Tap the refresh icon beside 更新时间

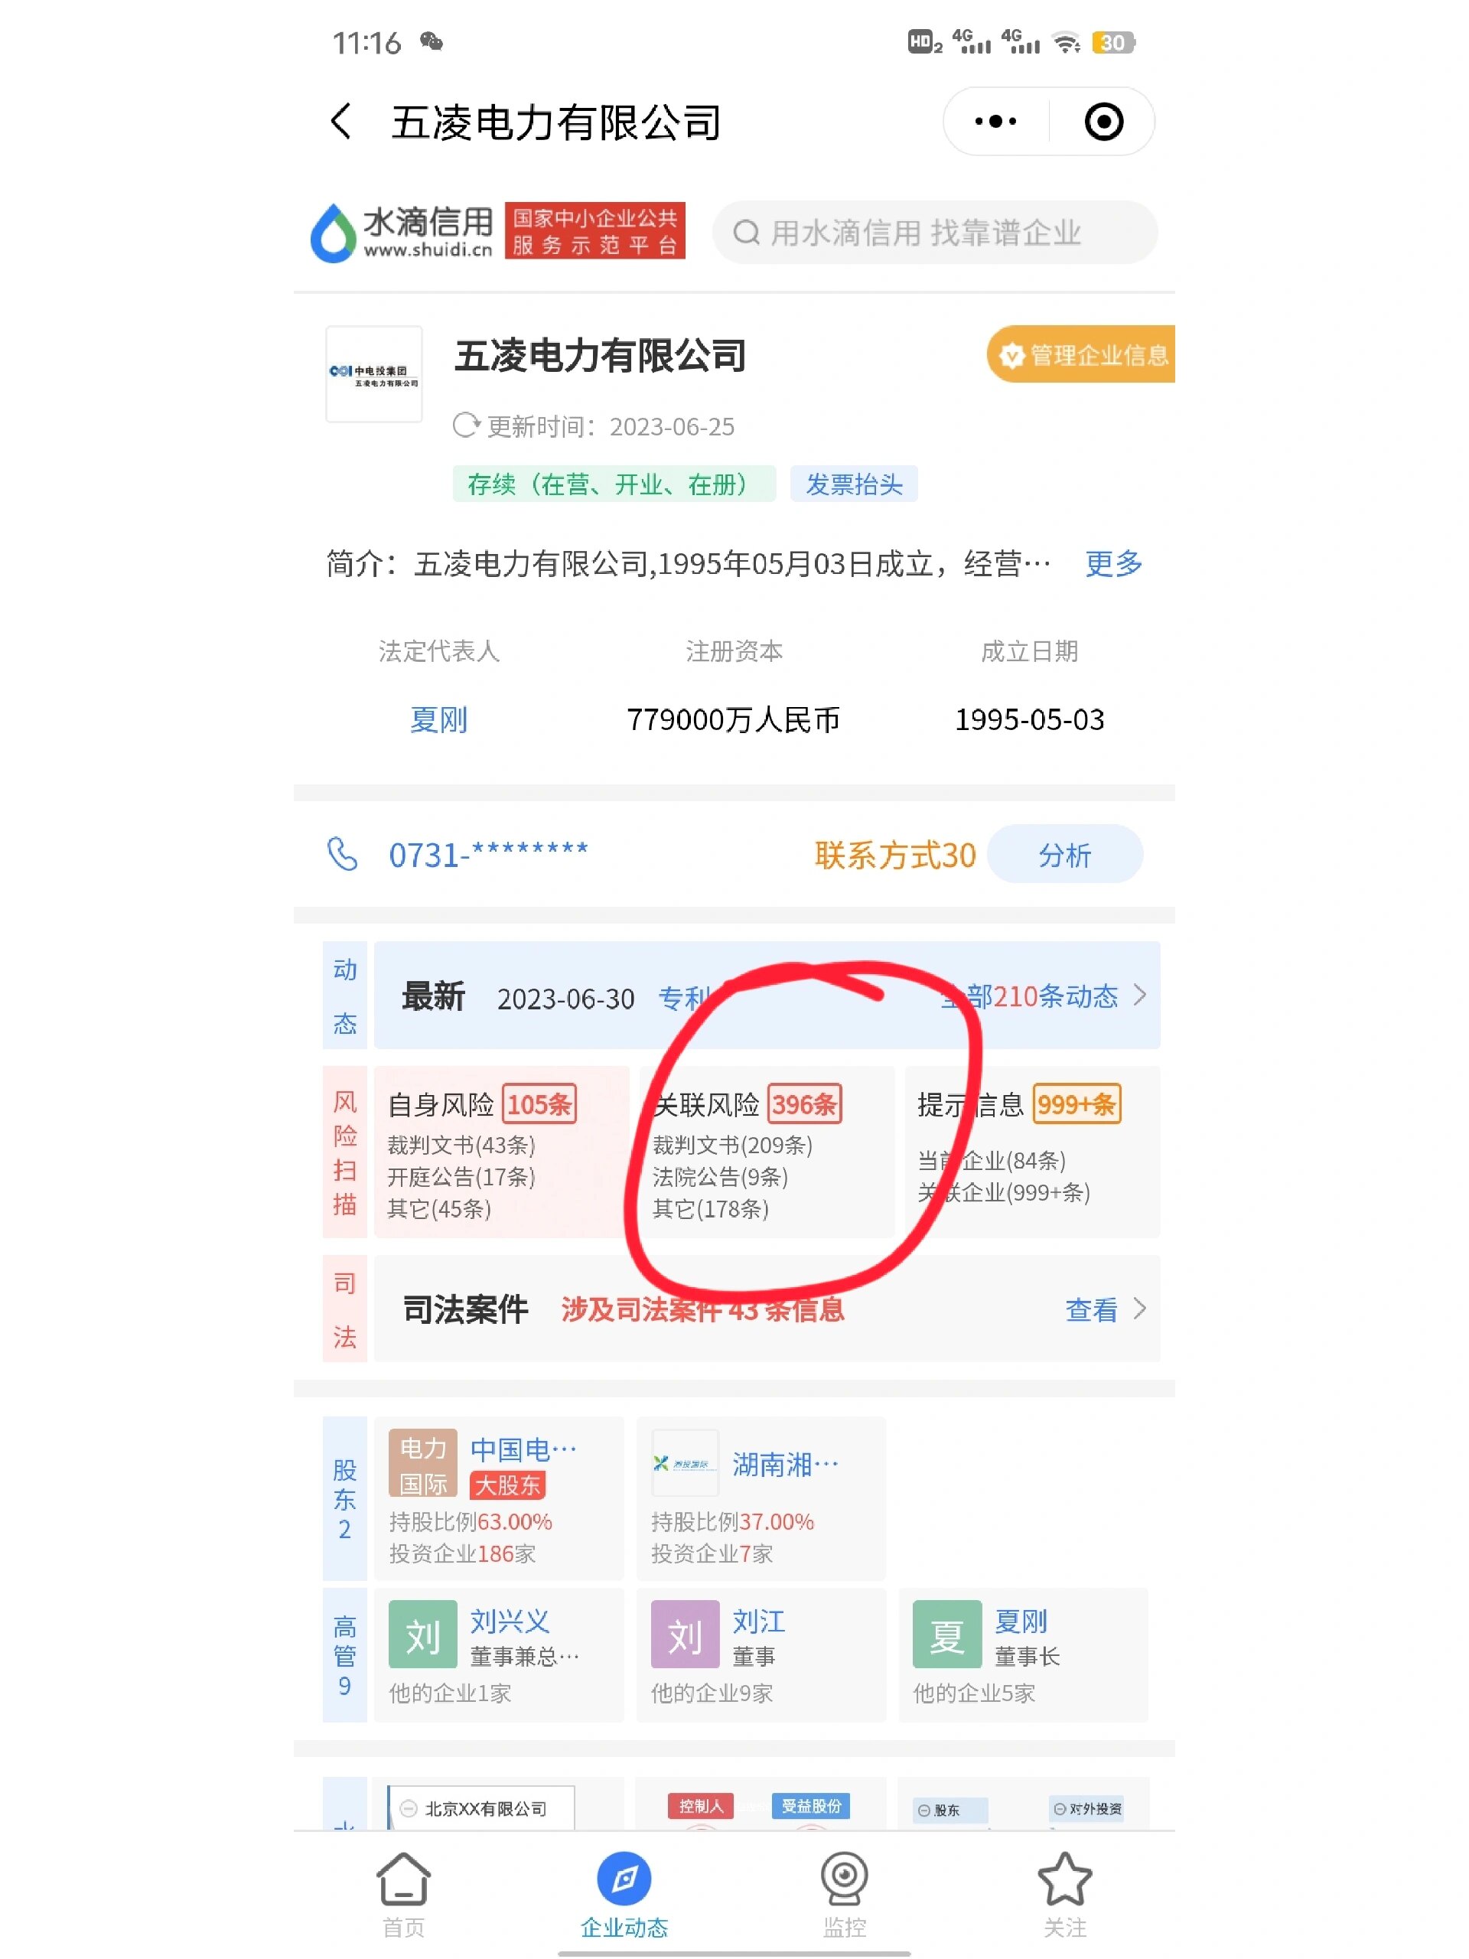click(466, 426)
